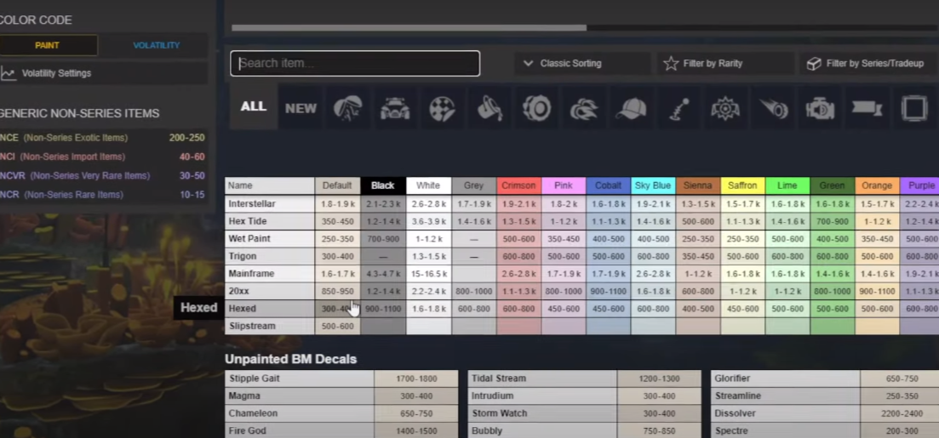The width and height of the screenshot is (939, 438).
Task: Click the Sky Blue column header
Action: (653, 185)
